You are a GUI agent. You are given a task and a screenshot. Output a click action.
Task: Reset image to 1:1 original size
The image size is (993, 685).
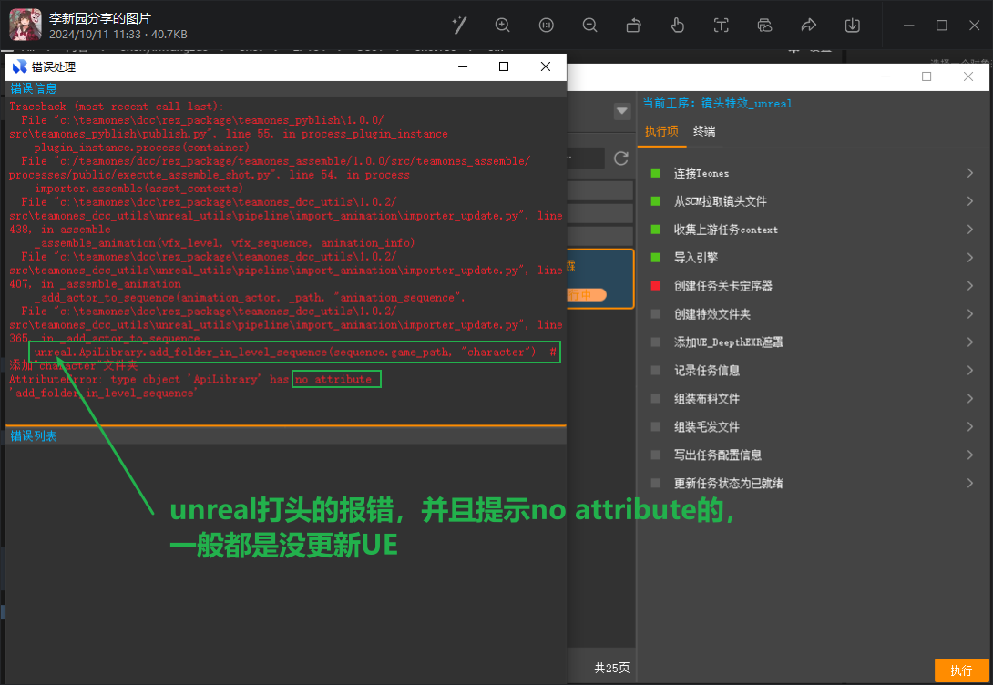click(546, 26)
